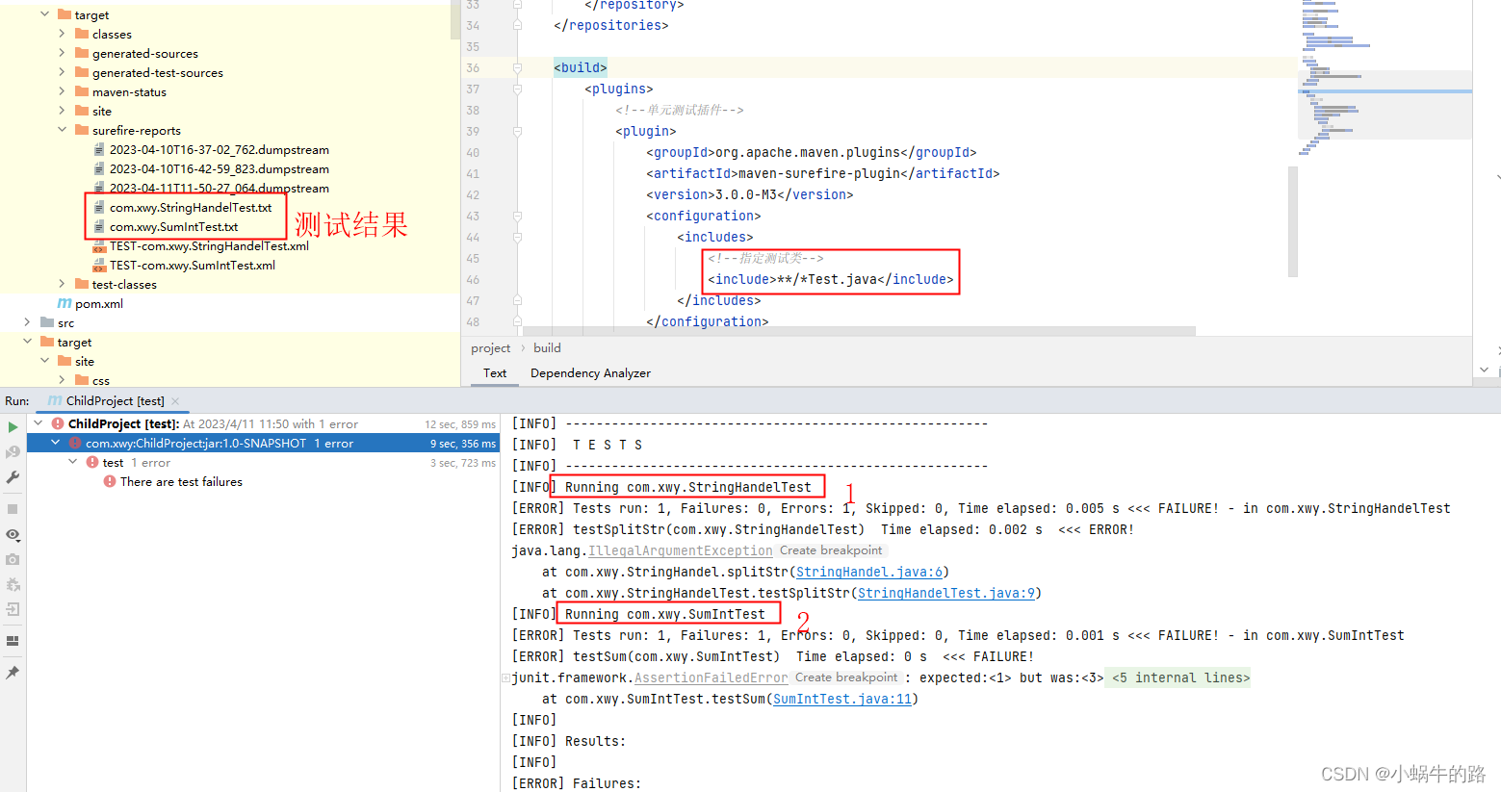
Task: Open StringHandel.java:6 stack trace link
Action: [x=869, y=572]
